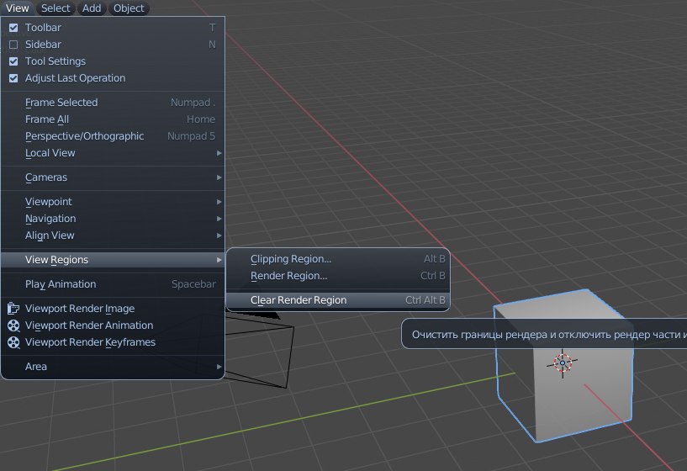Expand the Cameras submenu
The width and height of the screenshot is (687, 471).
[x=113, y=177]
